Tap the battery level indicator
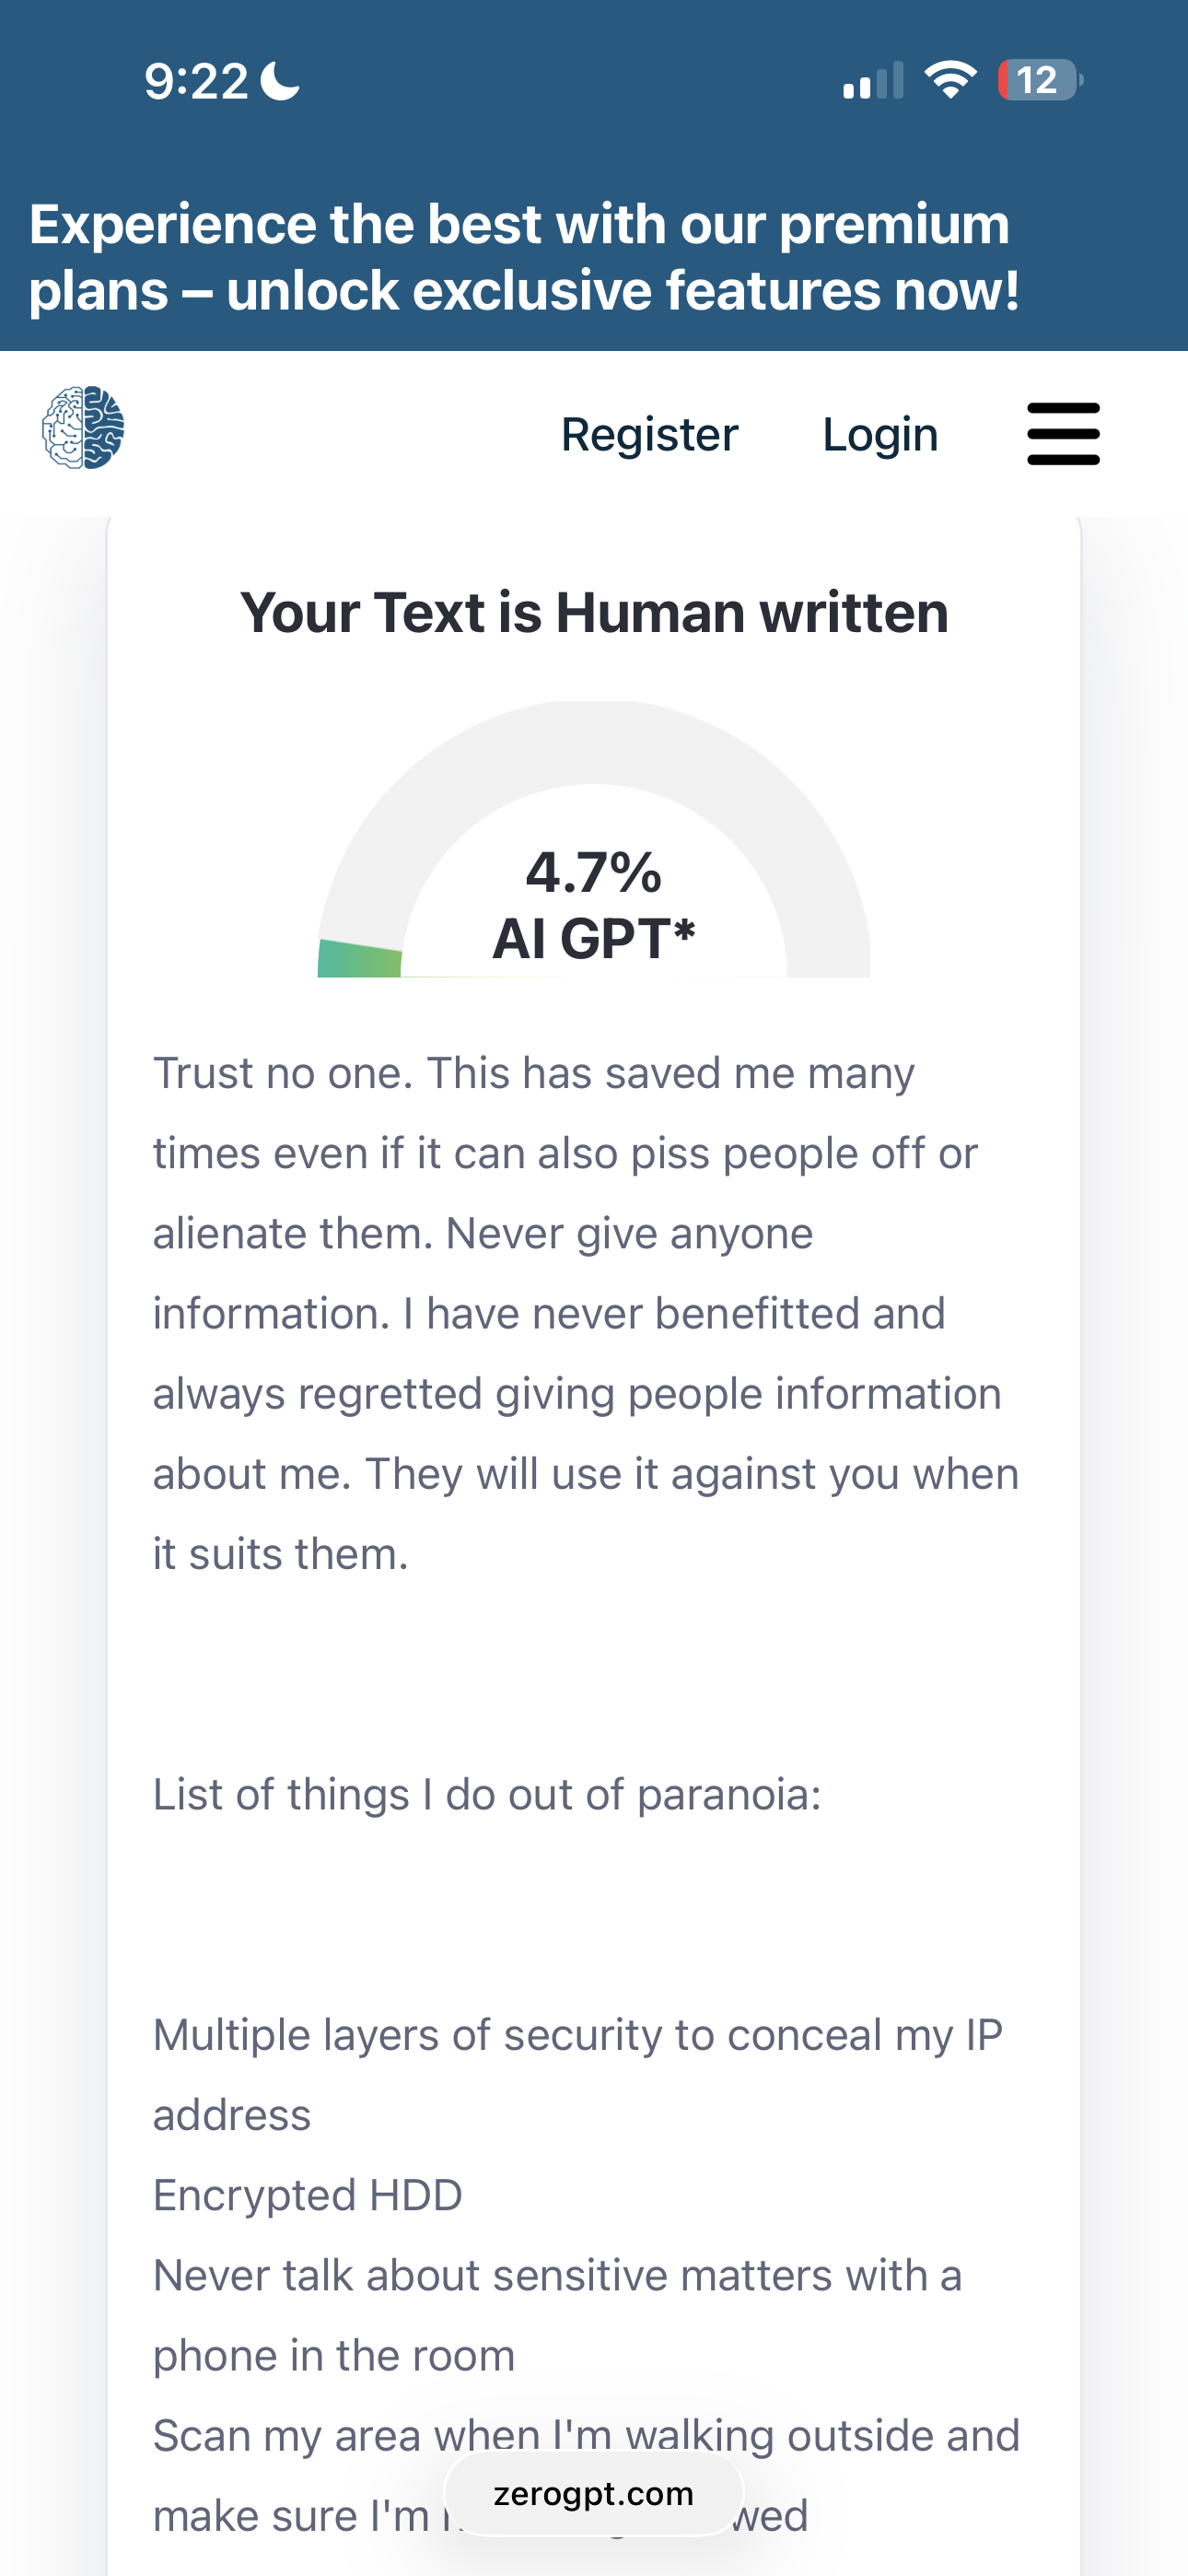Screen dimensions: 1188x2576 point(1039,80)
